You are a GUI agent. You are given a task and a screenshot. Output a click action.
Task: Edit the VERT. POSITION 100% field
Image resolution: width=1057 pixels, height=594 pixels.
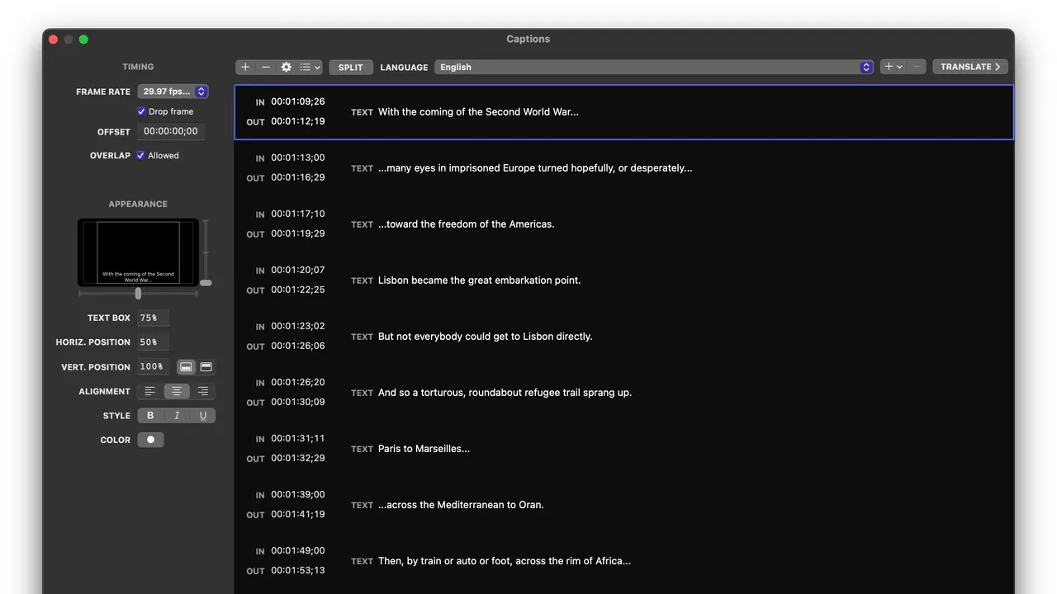tap(154, 366)
